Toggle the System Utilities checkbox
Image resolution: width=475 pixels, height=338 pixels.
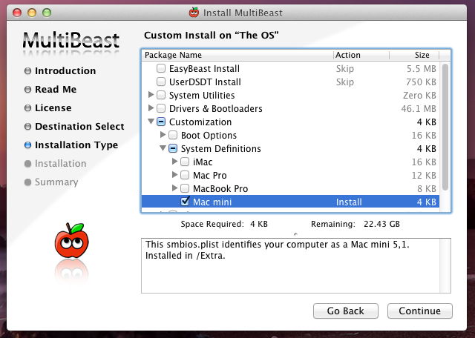pyautogui.click(x=161, y=95)
